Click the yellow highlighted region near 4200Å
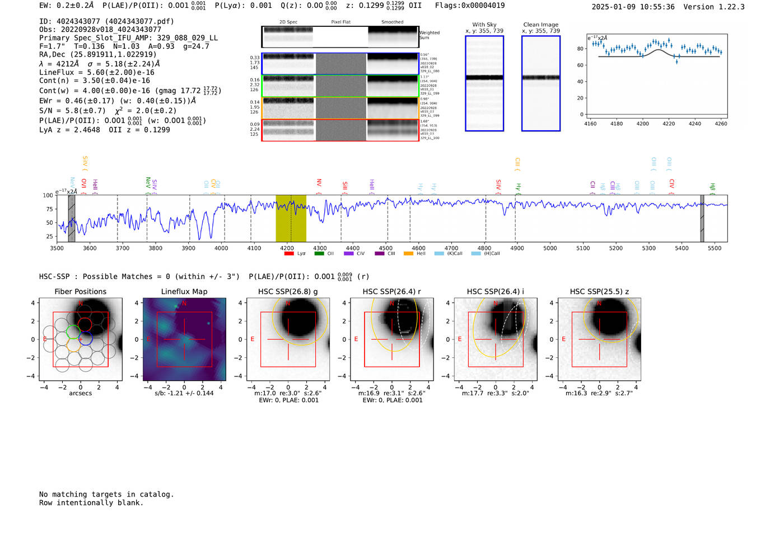 tap(291, 219)
